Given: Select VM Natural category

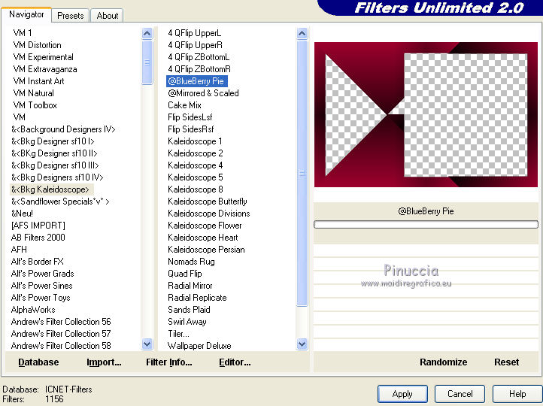Looking at the screenshot, I should point(33,93).
